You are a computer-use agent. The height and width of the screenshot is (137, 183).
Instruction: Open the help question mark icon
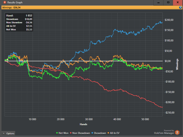pos(180,8)
